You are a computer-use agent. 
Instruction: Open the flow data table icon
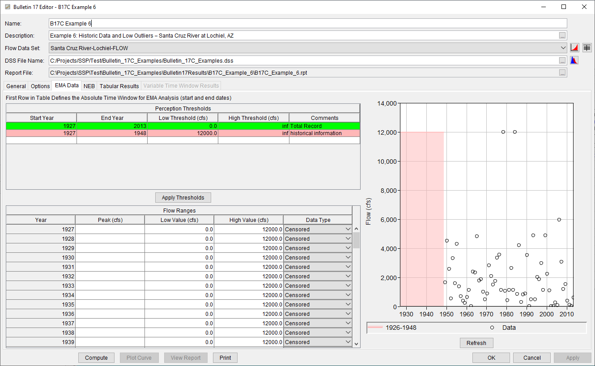[x=586, y=48]
